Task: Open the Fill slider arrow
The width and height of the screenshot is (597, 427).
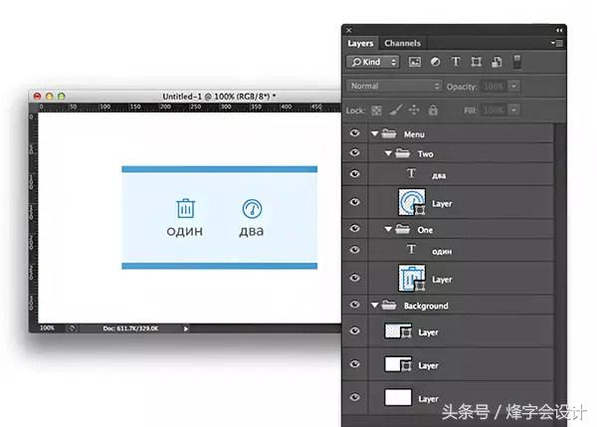Action: click(513, 110)
